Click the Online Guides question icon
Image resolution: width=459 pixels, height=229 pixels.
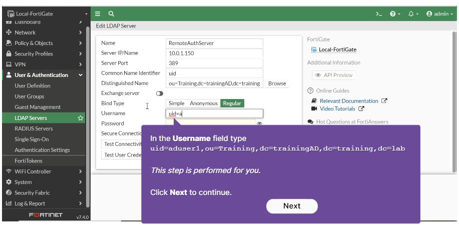310,90
